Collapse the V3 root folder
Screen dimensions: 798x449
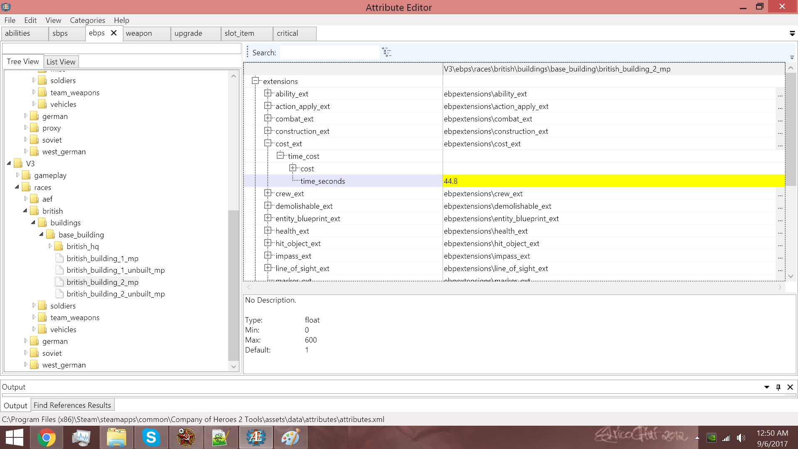click(x=9, y=163)
